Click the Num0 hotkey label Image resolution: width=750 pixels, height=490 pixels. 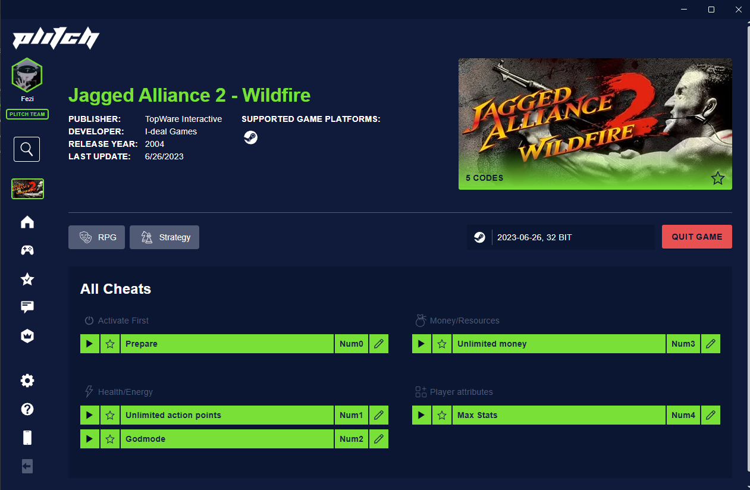(x=352, y=344)
